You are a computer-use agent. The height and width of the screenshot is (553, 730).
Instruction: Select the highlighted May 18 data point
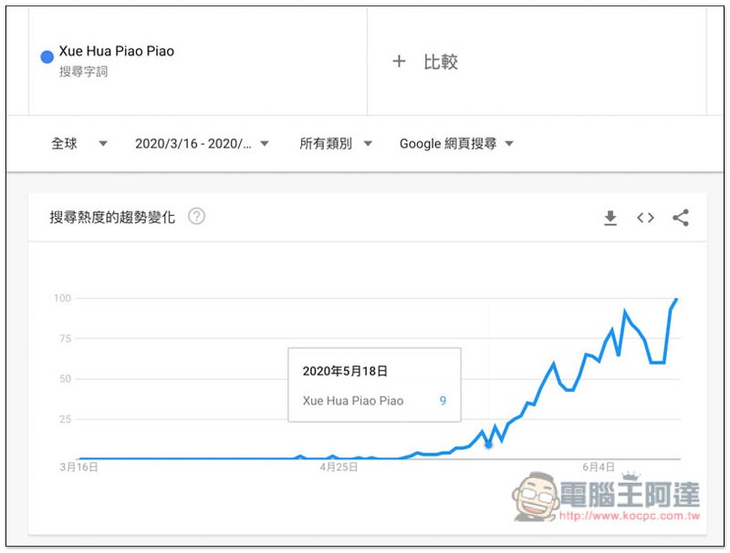pyautogui.click(x=488, y=445)
